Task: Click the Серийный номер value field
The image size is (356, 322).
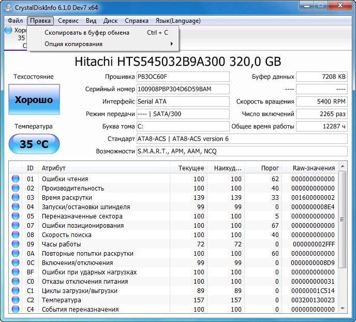Action: point(183,89)
